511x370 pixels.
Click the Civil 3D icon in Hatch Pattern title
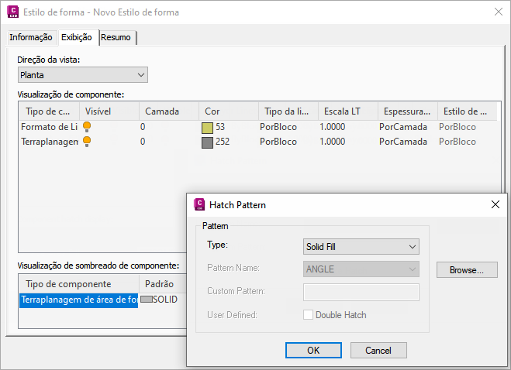point(199,204)
